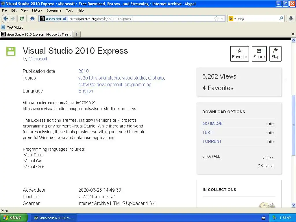Click the vertical scrollbar down arrow
The width and height of the screenshot is (296, 222).
click(x=293, y=205)
